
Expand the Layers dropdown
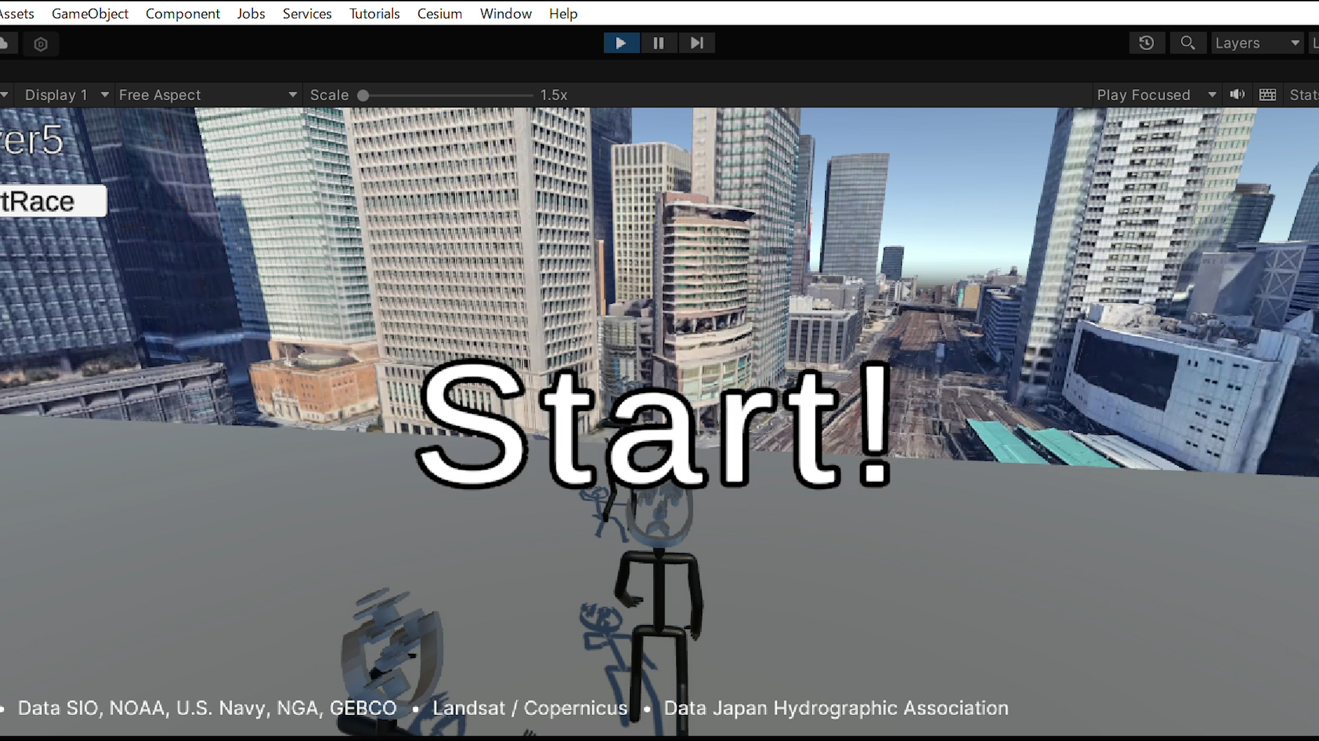[1256, 43]
